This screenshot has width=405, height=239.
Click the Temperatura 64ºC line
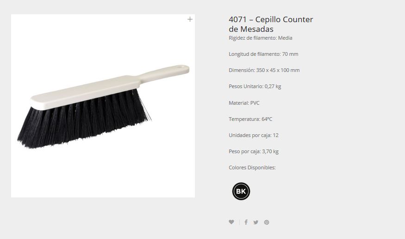coord(250,119)
